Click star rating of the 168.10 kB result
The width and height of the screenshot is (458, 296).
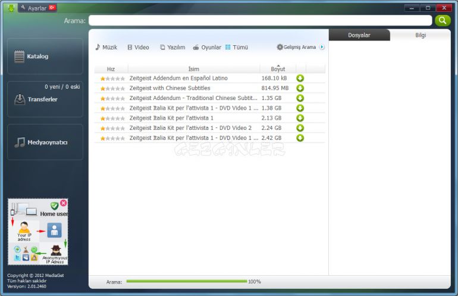(x=112, y=79)
